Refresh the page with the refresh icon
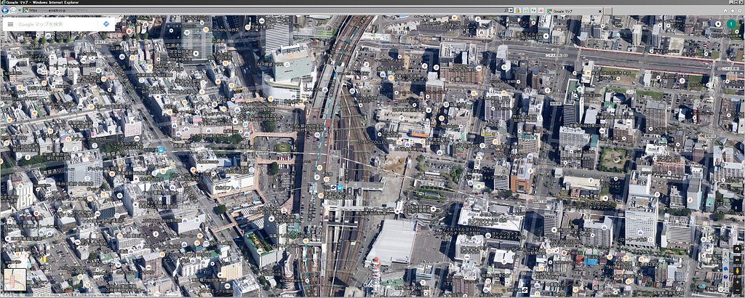This screenshot has width=745, height=298. 533,10
